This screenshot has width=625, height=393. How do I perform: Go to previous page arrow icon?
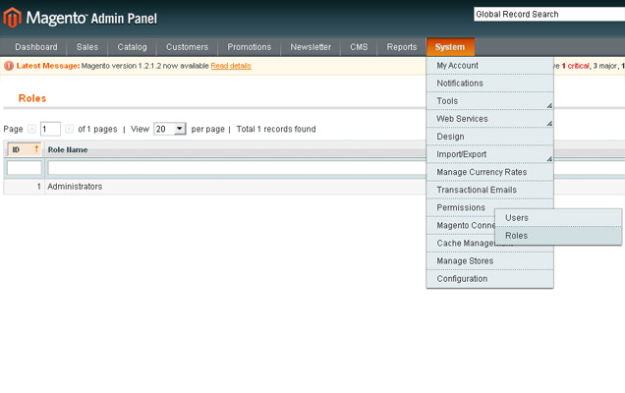(31, 129)
